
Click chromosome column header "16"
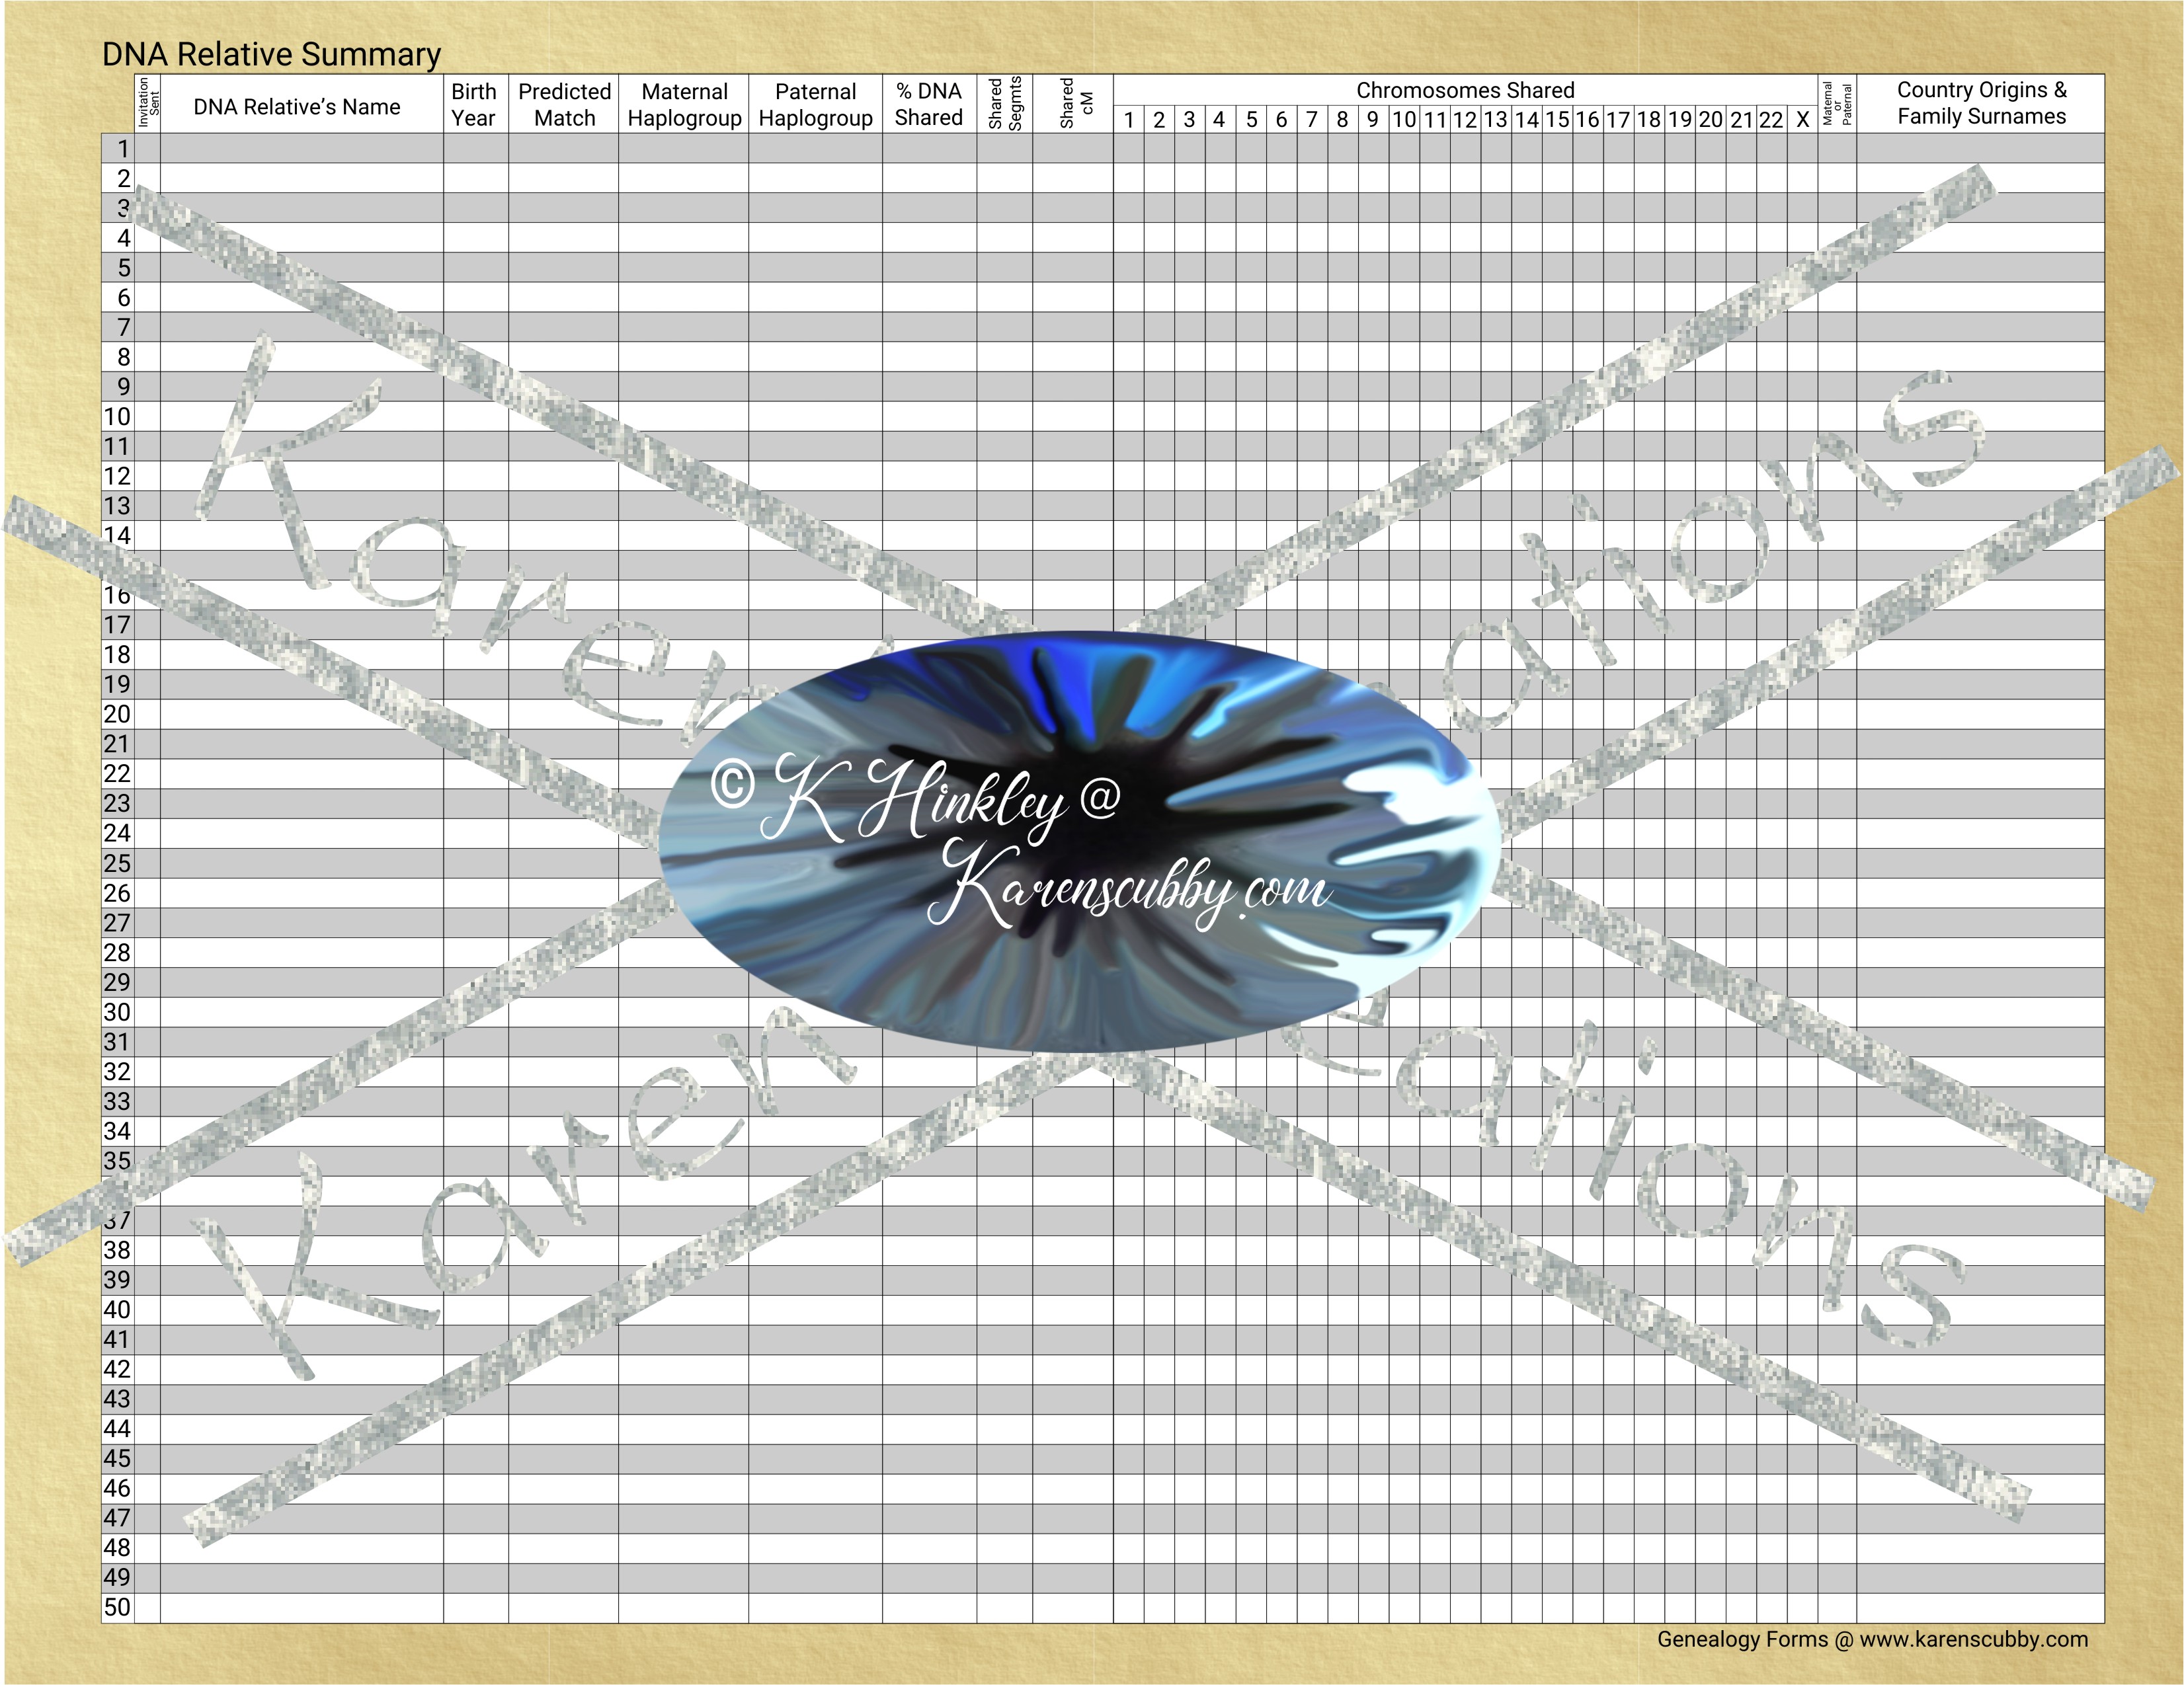pyautogui.click(x=1587, y=120)
